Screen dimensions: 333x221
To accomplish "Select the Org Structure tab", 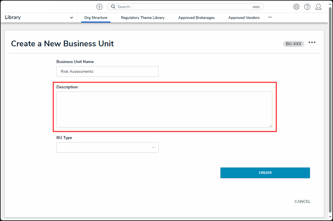I will pos(96,18).
